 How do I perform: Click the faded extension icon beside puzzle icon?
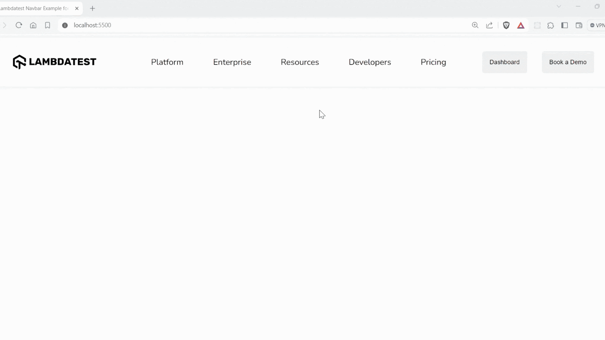537,25
